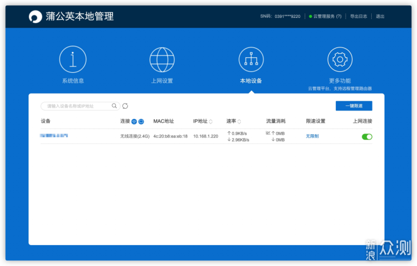Sort the table by 速率
The width and height of the screenshot is (417, 266).
[239, 121]
